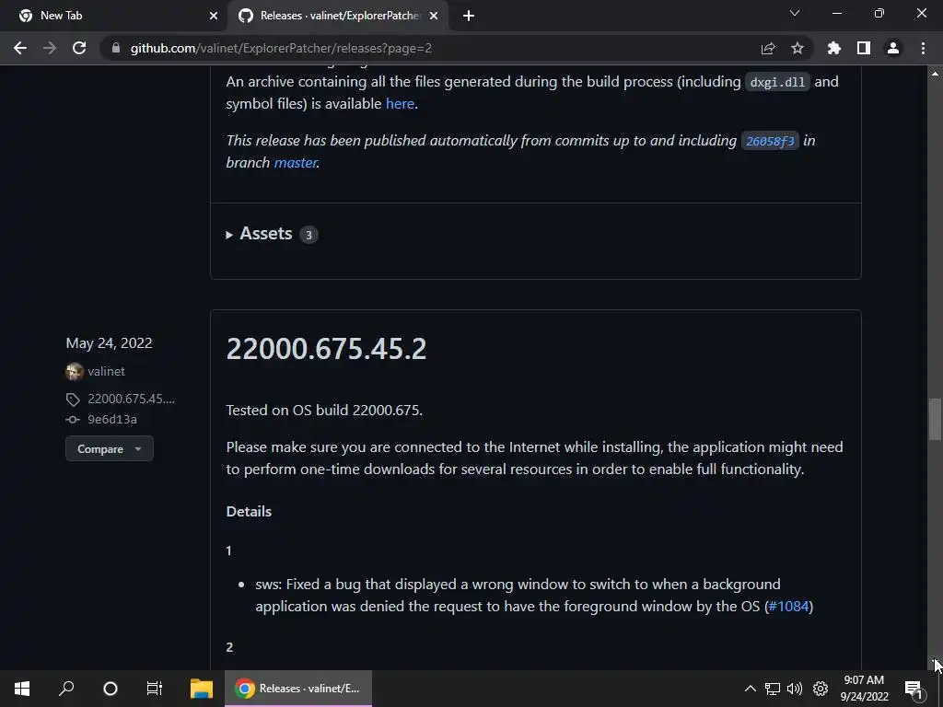This screenshot has height=707, width=943.
Task: Open the Compare dropdown button
Action: [110, 448]
